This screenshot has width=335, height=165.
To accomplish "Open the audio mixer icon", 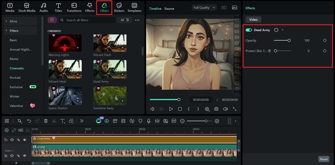I will (x=157, y=121).
